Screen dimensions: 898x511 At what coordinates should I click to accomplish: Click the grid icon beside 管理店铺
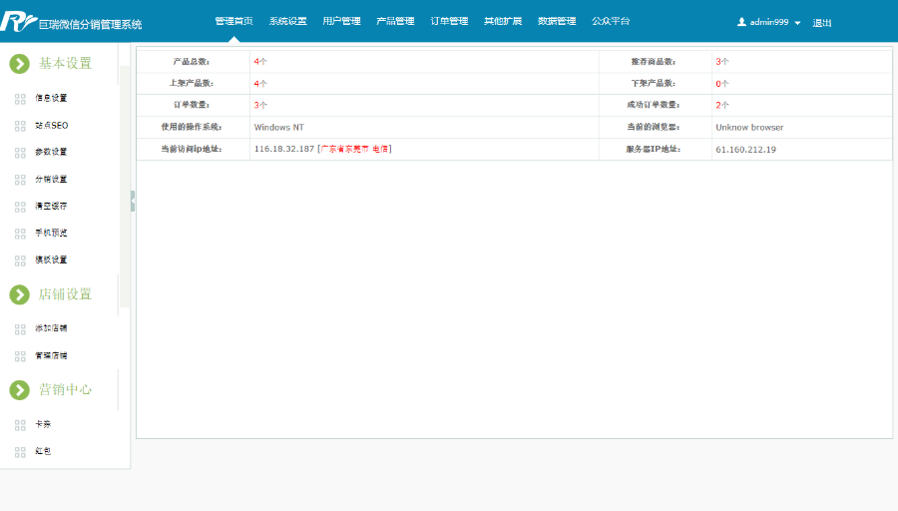pyautogui.click(x=20, y=356)
